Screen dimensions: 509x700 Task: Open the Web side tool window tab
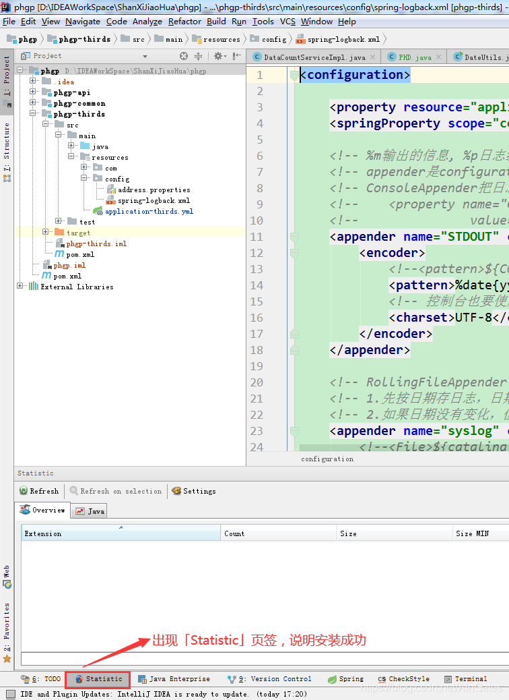click(7, 577)
